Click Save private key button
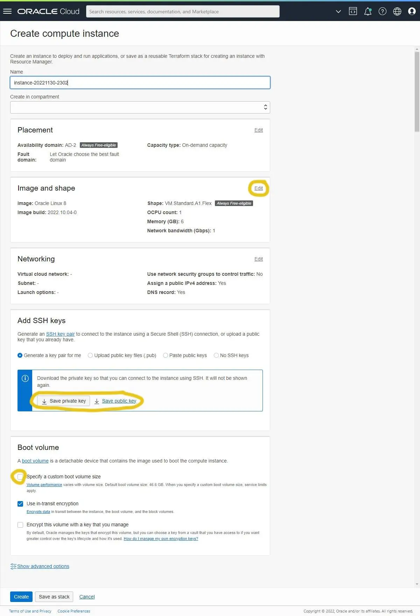 click(x=64, y=401)
